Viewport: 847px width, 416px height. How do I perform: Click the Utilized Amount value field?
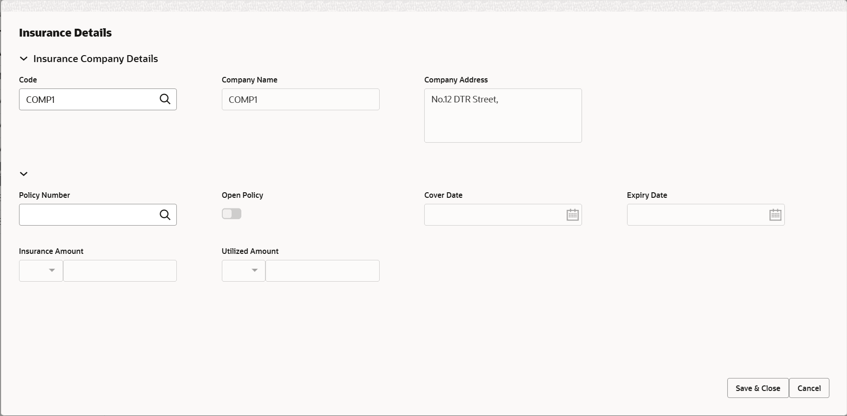point(322,271)
